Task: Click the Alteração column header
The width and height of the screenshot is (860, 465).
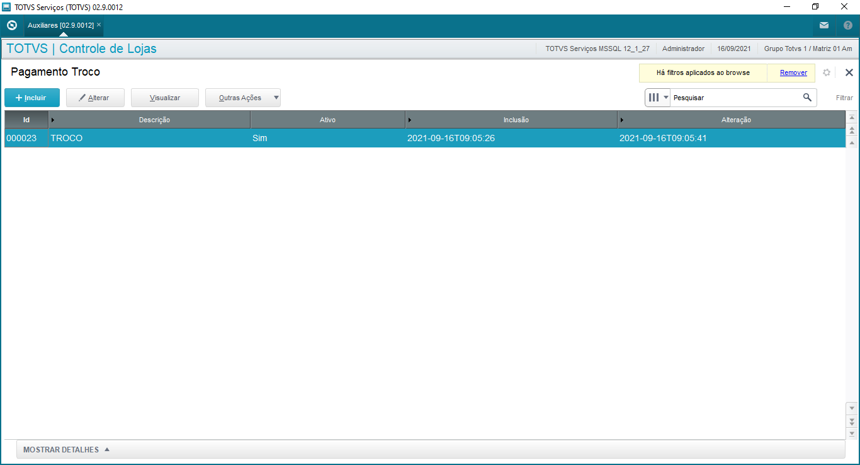Action: [732, 120]
